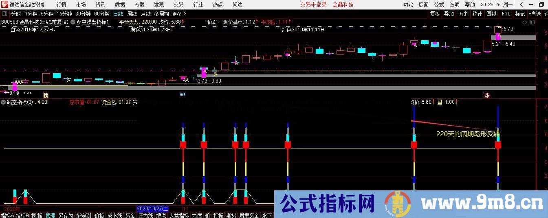
Task: Switch to 周线 weekly period
Action: click(x=132, y=14)
